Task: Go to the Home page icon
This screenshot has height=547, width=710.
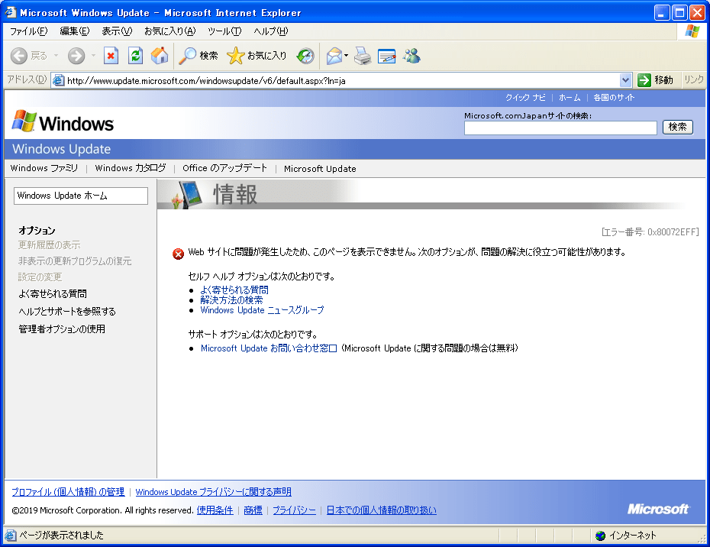Action: (160, 56)
